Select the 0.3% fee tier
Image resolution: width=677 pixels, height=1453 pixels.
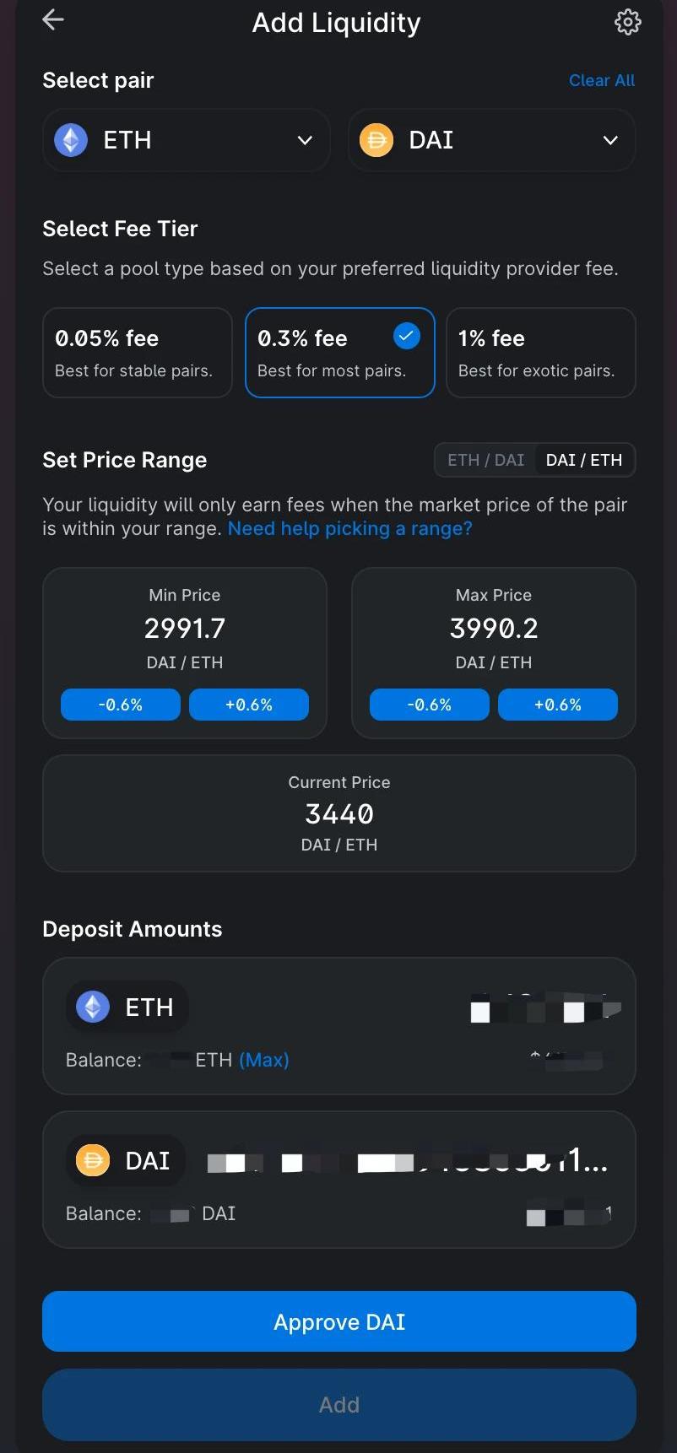[339, 353]
